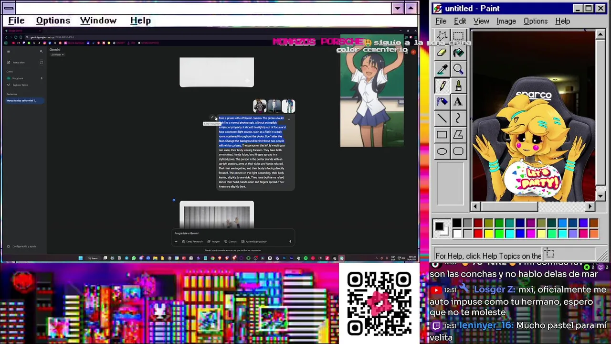Image resolution: width=611 pixels, height=344 pixels.
Task: Open the outer Window menu
Action: [98, 21]
